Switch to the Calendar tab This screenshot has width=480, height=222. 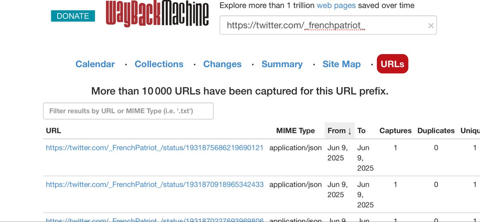tap(95, 64)
